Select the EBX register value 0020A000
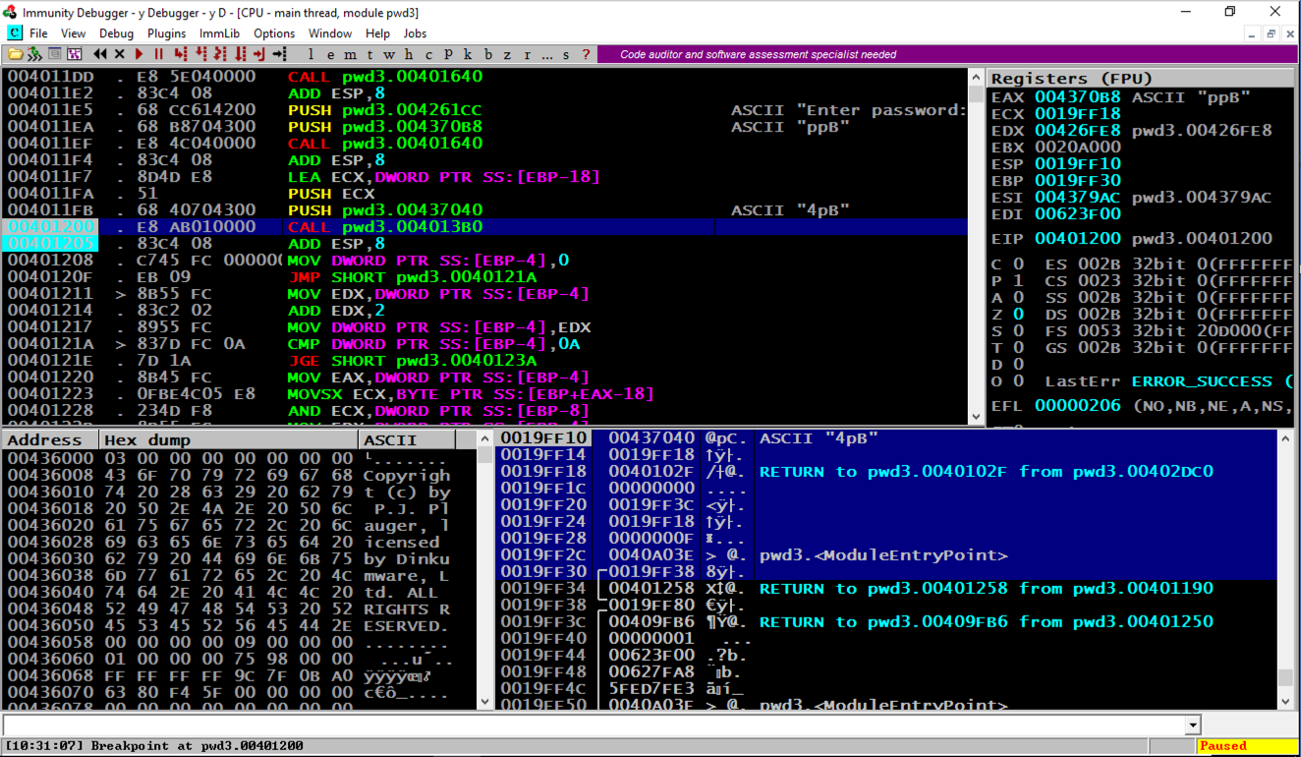Image resolution: width=1301 pixels, height=757 pixels. point(1078,147)
